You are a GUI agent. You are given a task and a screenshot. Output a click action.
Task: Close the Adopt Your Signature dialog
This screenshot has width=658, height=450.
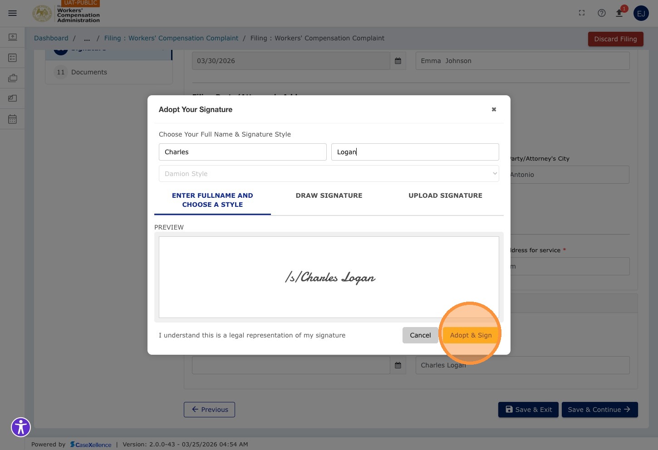point(494,109)
